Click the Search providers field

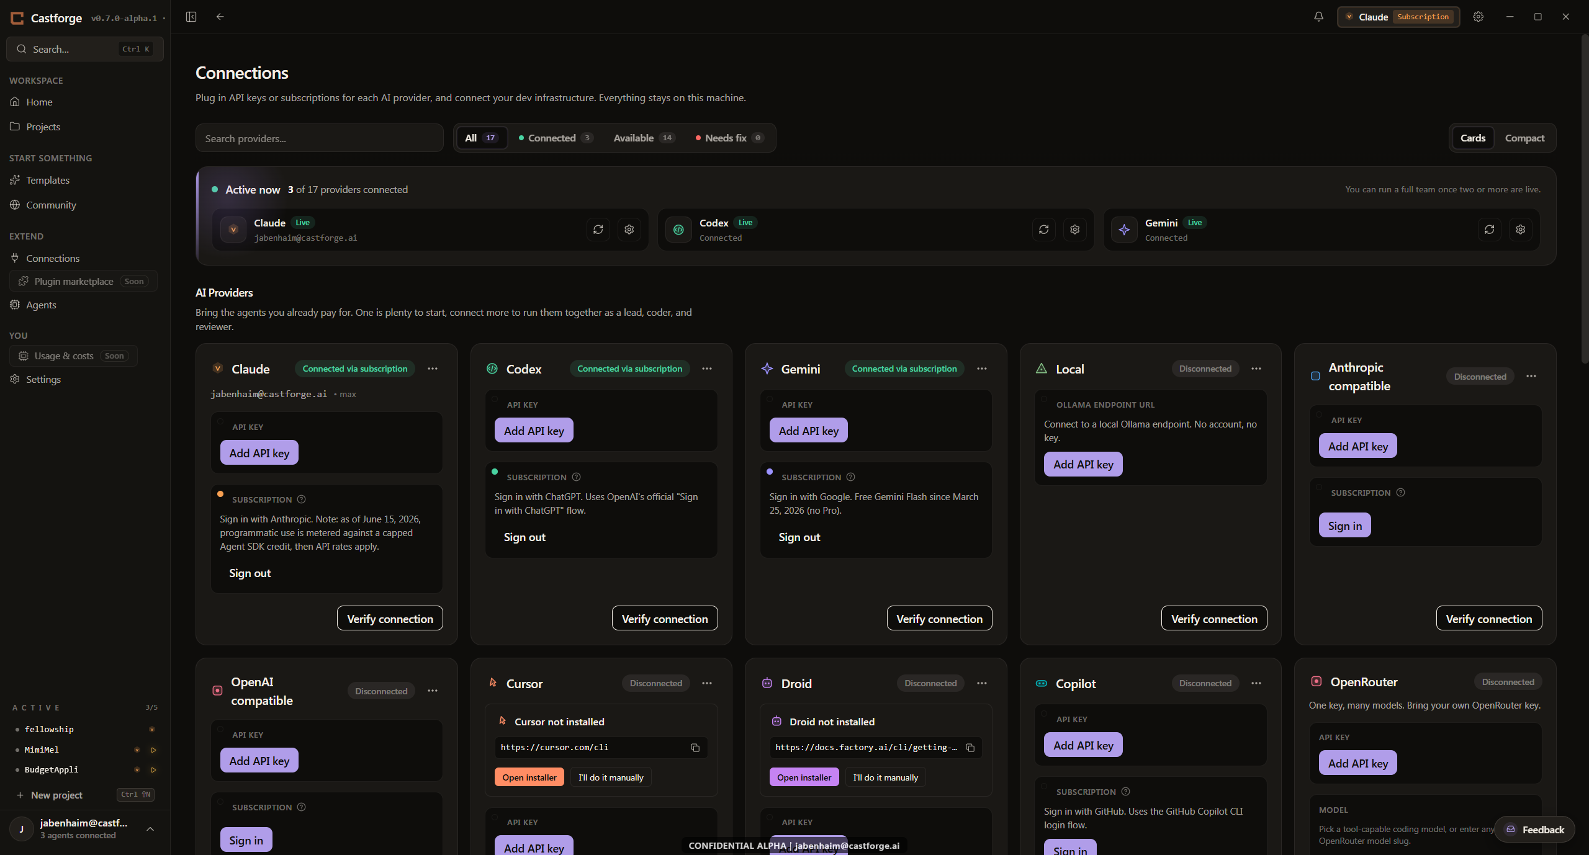pos(320,138)
